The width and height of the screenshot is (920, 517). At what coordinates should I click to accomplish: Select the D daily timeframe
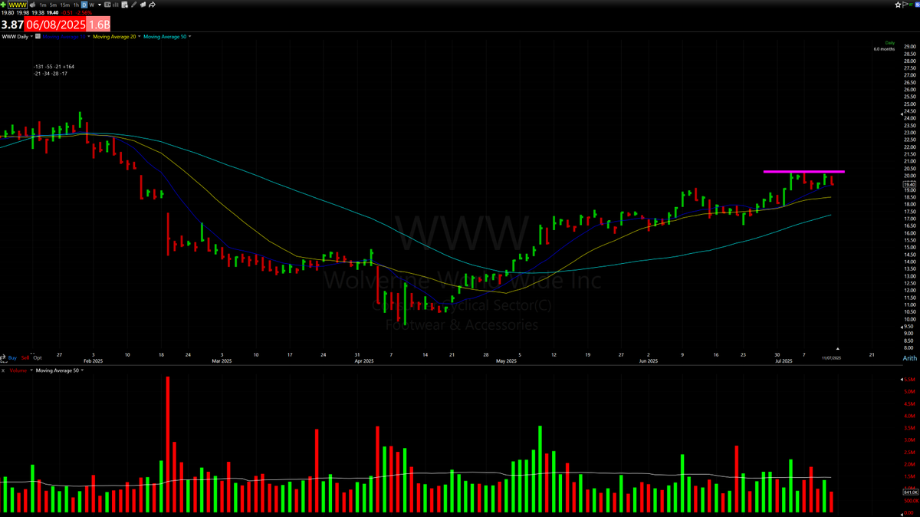84,5
